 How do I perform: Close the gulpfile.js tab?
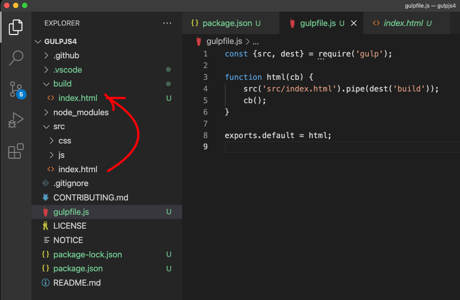pyautogui.click(x=354, y=23)
